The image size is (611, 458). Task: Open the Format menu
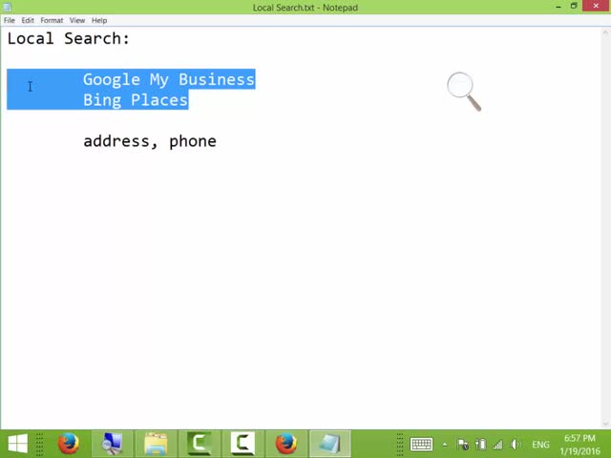point(52,20)
